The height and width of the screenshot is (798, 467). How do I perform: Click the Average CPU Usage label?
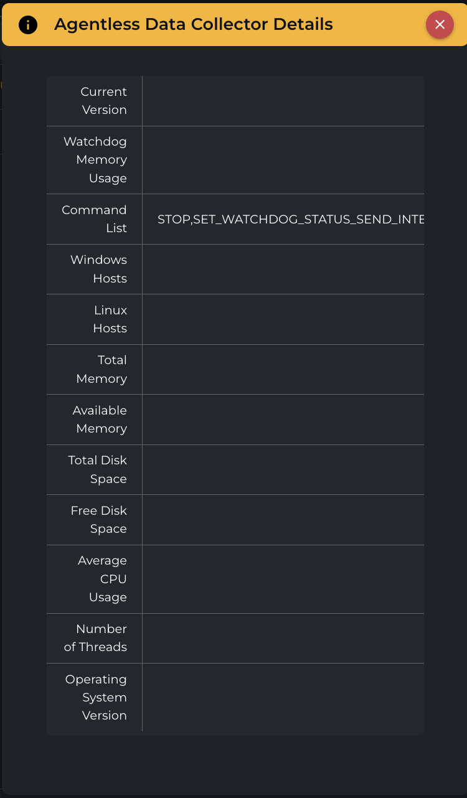pos(103,579)
